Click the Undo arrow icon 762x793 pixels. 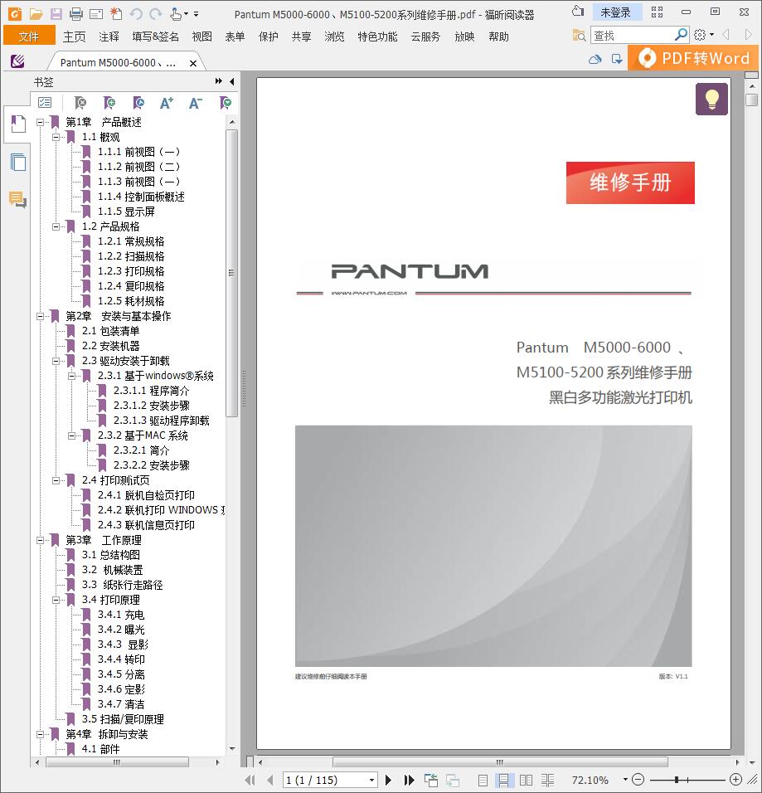tap(136, 13)
